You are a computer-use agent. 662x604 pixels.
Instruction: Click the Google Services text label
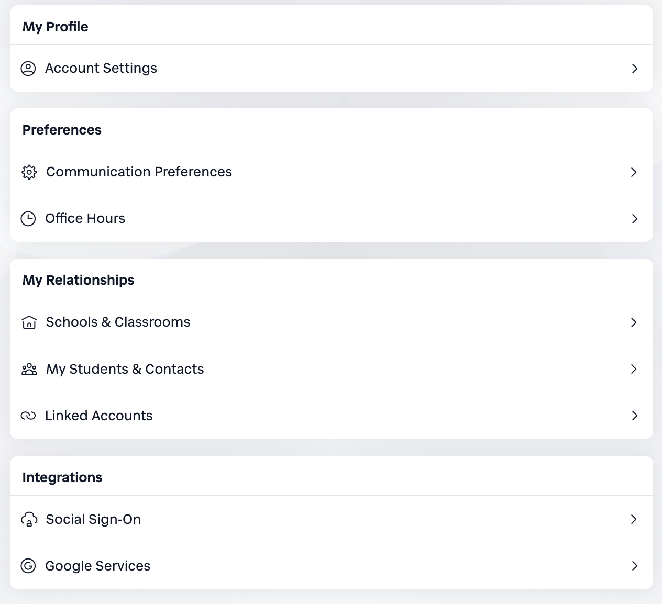click(97, 566)
